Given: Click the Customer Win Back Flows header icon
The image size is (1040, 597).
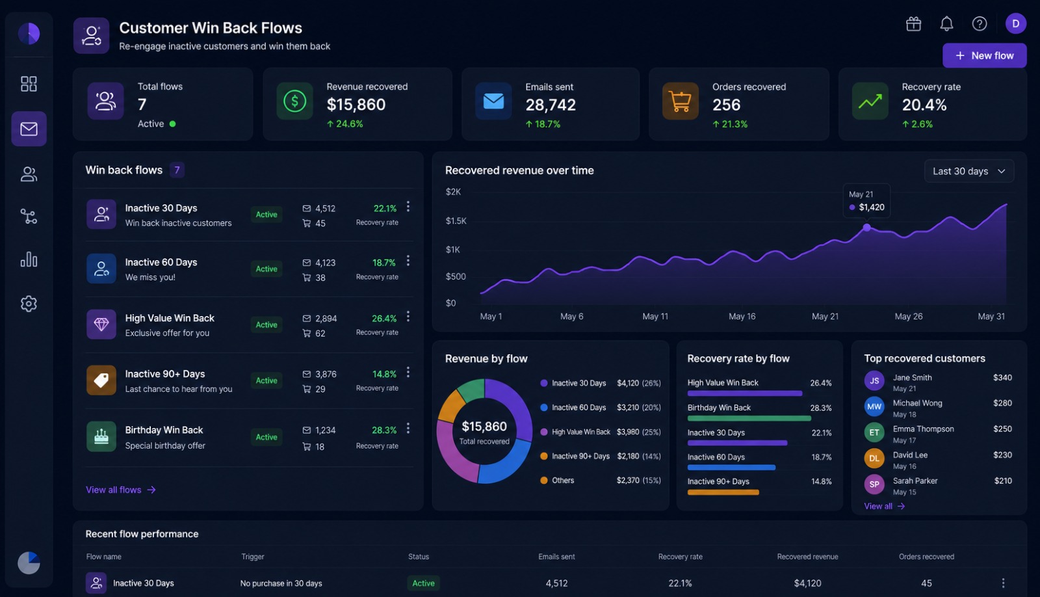Looking at the screenshot, I should [91, 35].
